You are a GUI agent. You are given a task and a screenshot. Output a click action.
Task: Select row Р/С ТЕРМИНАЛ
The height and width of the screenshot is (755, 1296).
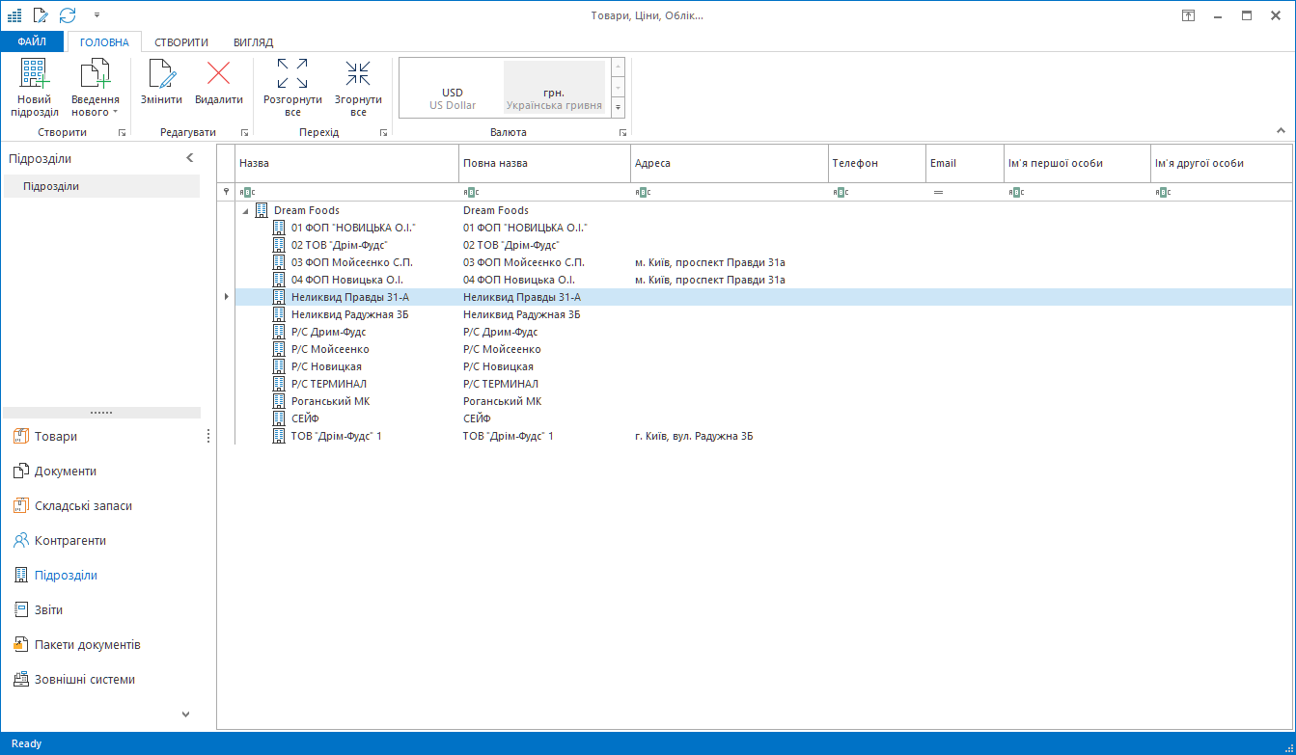(x=763, y=384)
